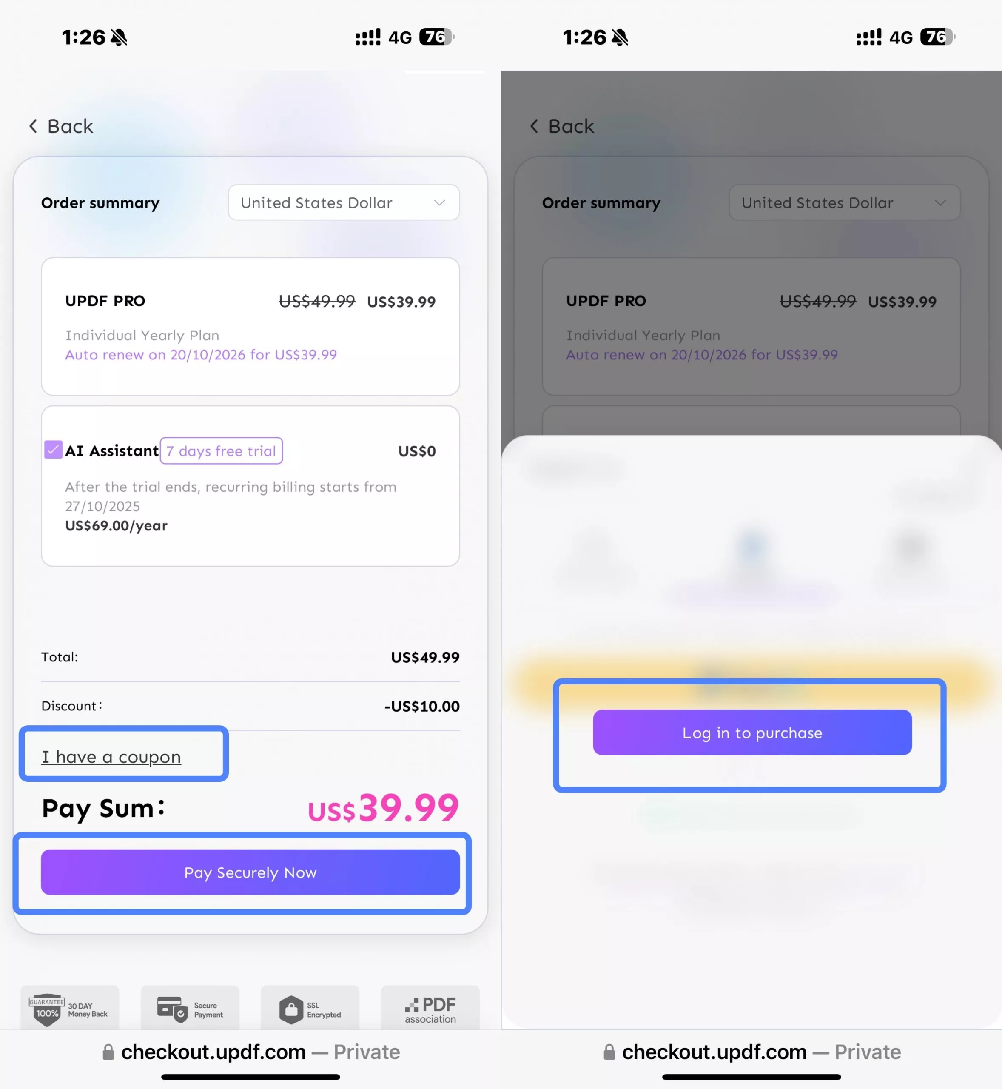The width and height of the screenshot is (1002, 1089).
Task: Tap the lock icon beside left checkout.updf.com
Action: (108, 1052)
